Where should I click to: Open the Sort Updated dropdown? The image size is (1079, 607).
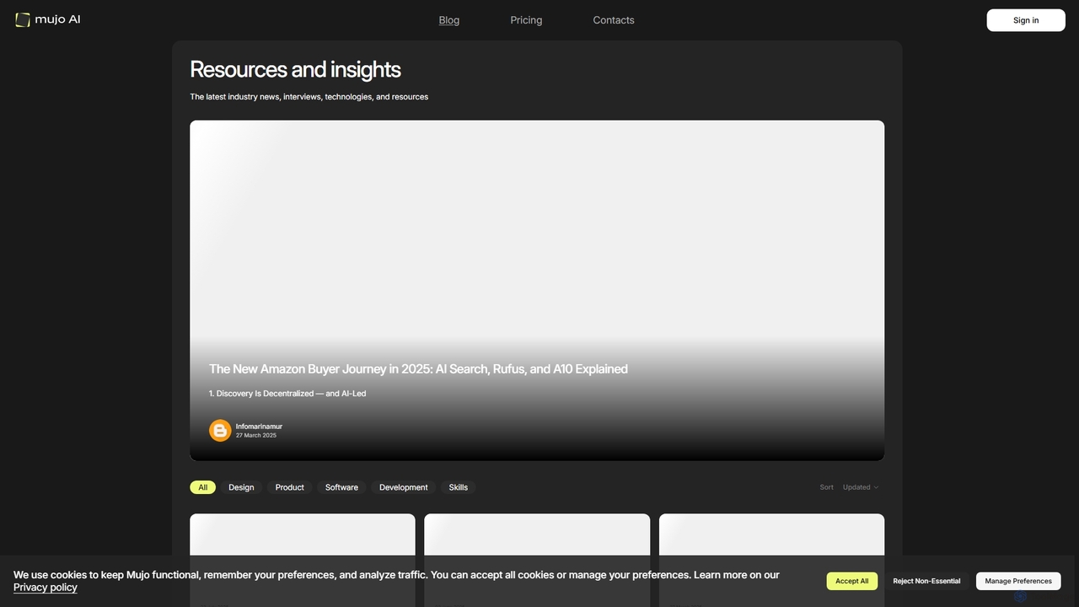click(861, 487)
